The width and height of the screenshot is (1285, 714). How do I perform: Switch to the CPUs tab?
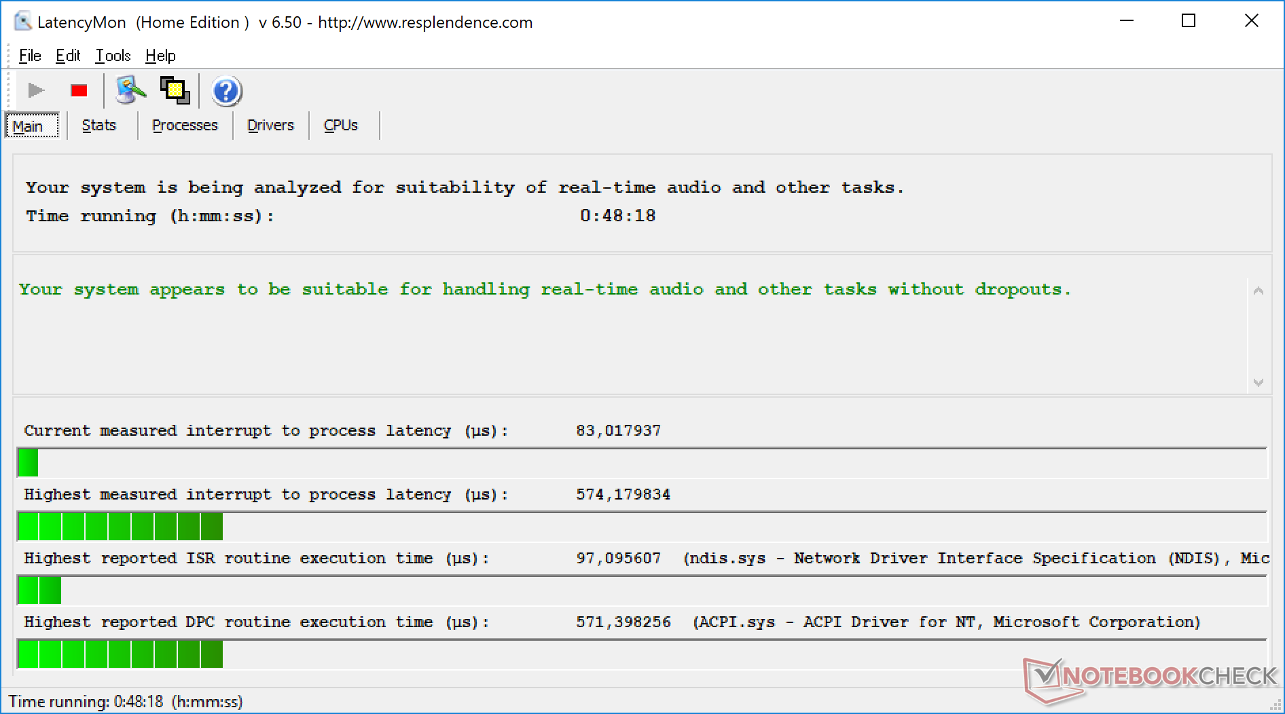tap(340, 126)
